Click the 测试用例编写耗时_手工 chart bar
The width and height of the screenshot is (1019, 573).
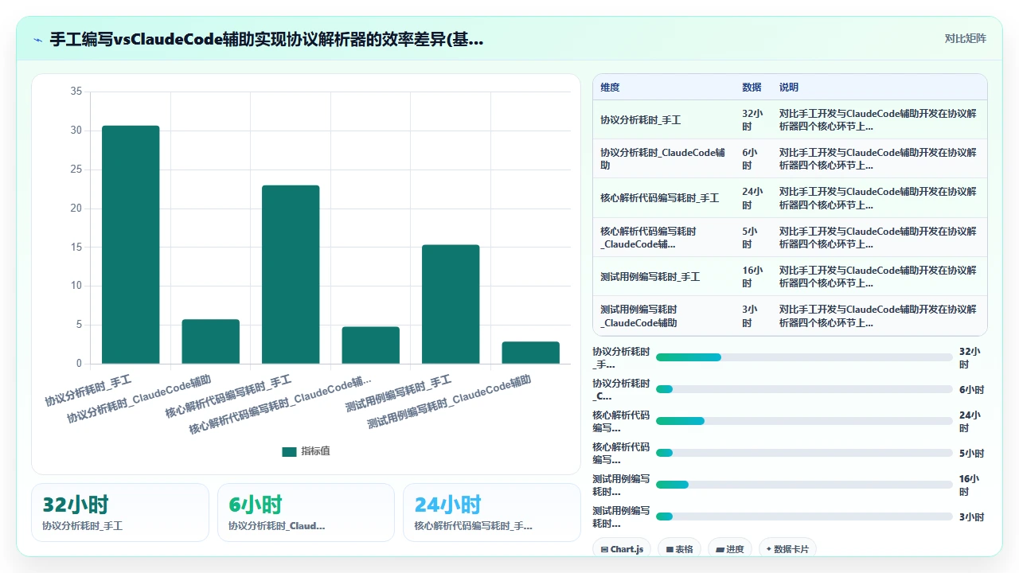click(x=451, y=304)
